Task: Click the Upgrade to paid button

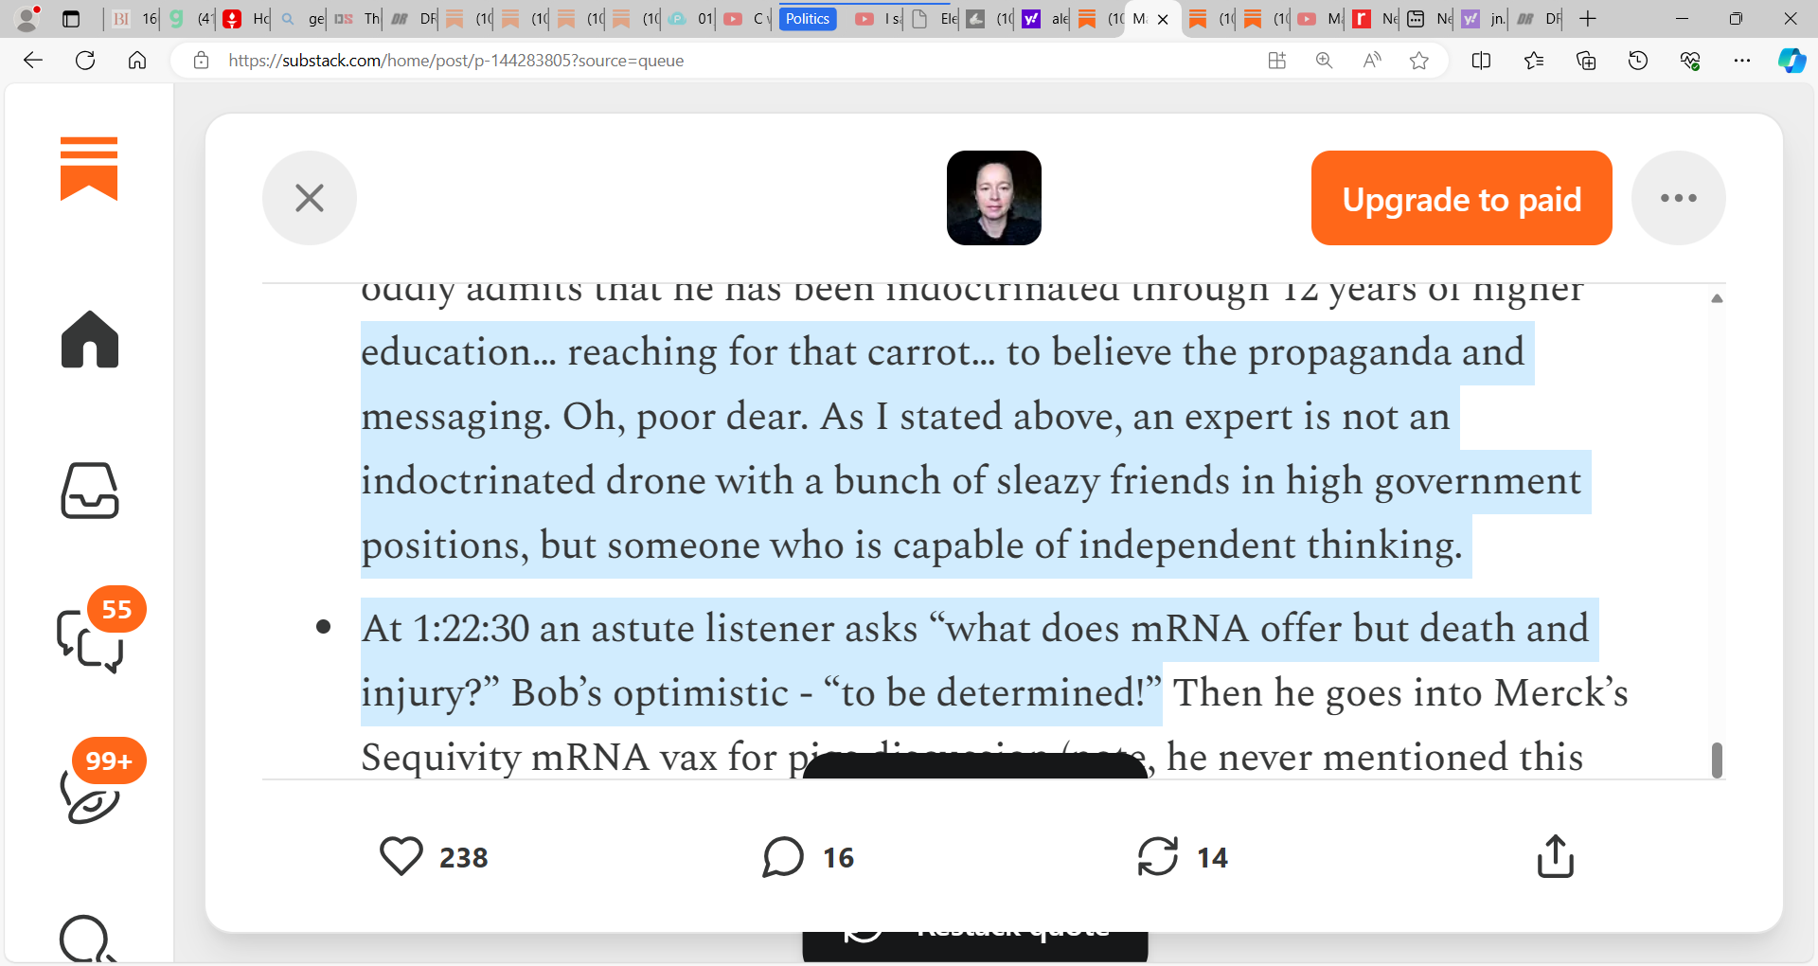Action: click(1462, 198)
